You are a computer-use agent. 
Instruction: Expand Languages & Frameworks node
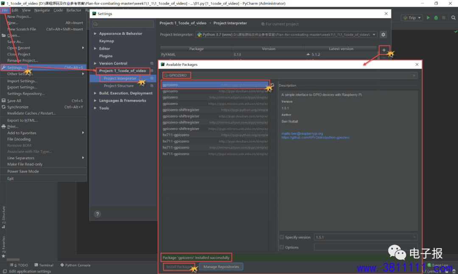click(95, 101)
